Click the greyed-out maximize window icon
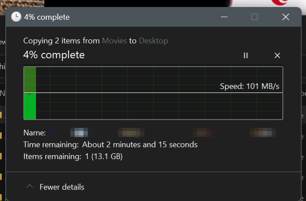Screen dimensions: 306x201 click(x=254, y=17)
